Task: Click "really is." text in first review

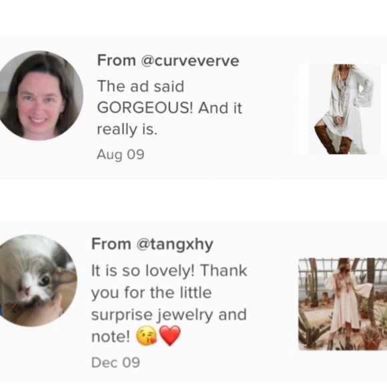Action: [x=127, y=129]
